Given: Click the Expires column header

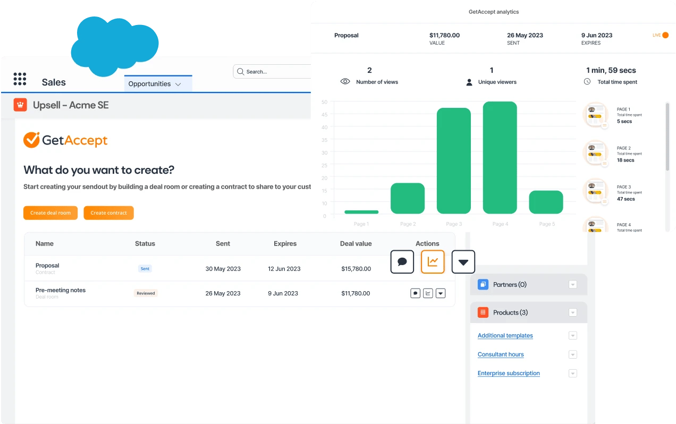Looking at the screenshot, I should tap(285, 243).
